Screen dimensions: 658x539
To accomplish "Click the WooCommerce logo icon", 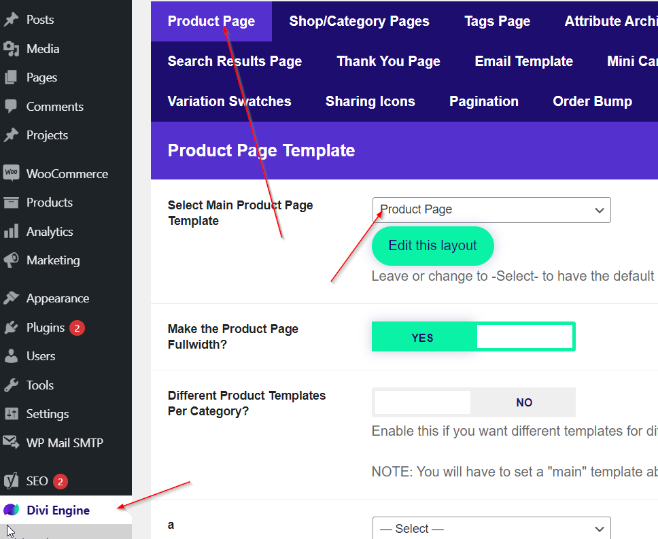I will click(x=11, y=173).
